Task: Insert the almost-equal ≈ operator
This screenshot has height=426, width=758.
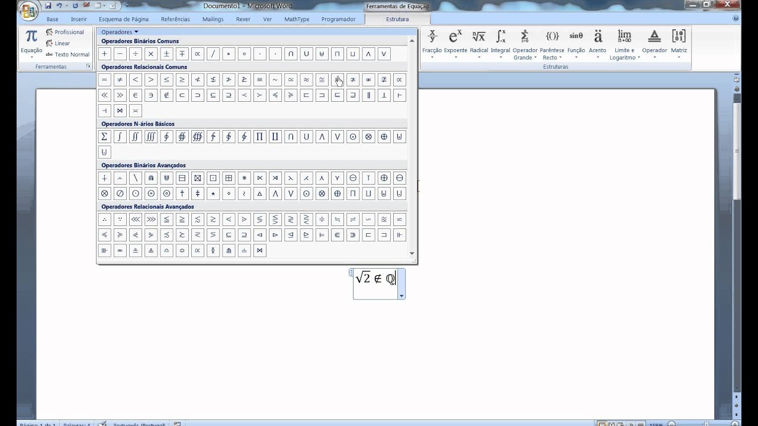Action: (306, 79)
